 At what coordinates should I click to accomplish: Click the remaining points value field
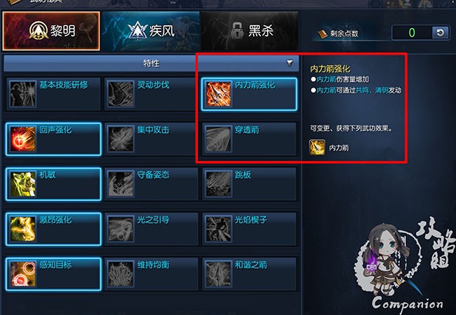coord(412,32)
